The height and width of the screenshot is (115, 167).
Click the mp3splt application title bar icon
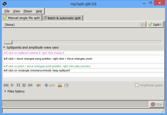tap(5, 4)
